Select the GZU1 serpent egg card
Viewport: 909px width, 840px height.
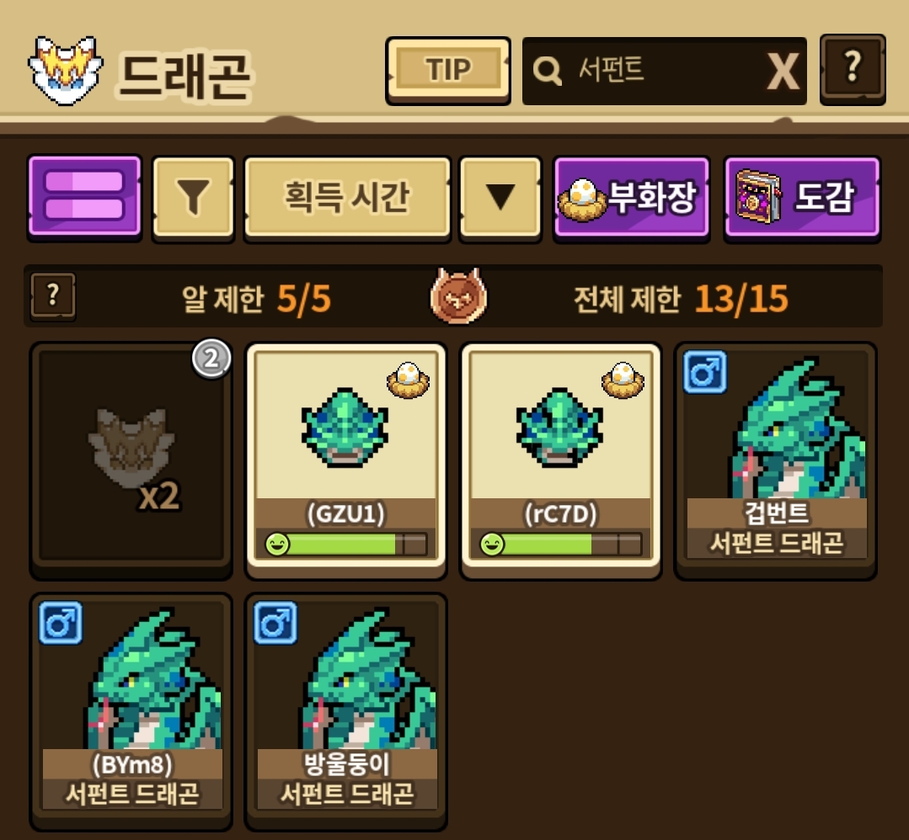point(346,460)
